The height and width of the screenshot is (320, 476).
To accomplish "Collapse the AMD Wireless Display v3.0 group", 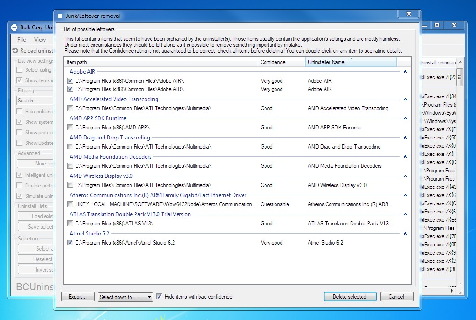I will pyautogui.click(x=405, y=176).
